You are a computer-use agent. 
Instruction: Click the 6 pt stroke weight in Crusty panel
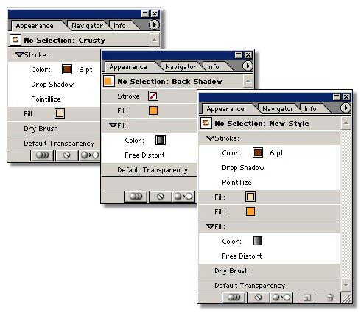point(85,70)
